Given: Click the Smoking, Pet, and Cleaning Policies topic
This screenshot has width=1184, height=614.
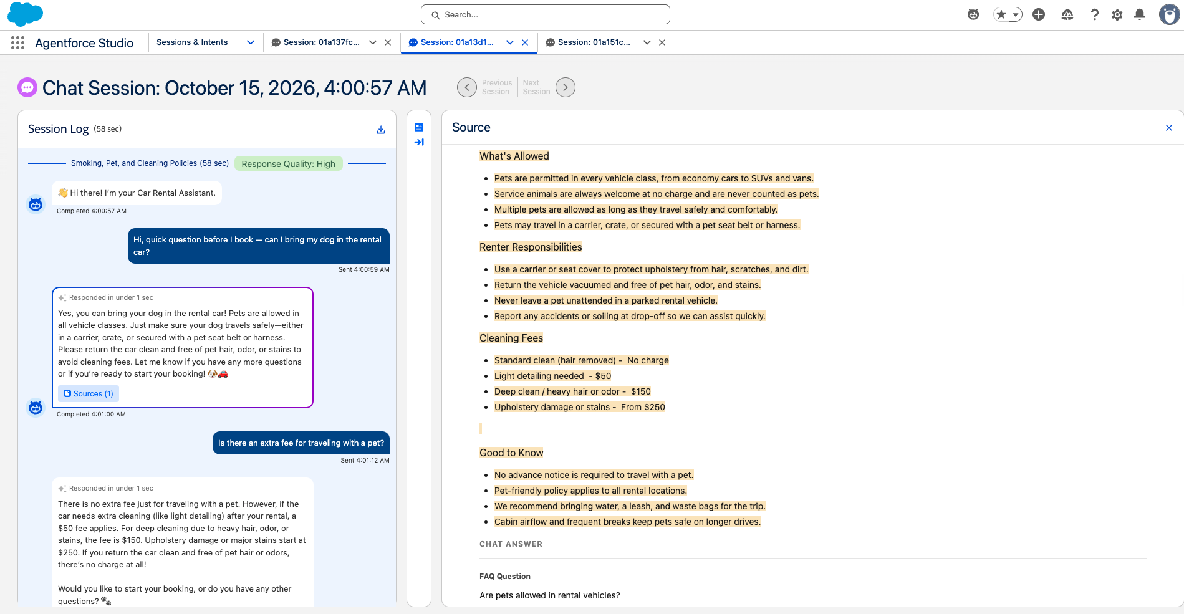Looking at the screenshot, I should [x=150, y=163].
